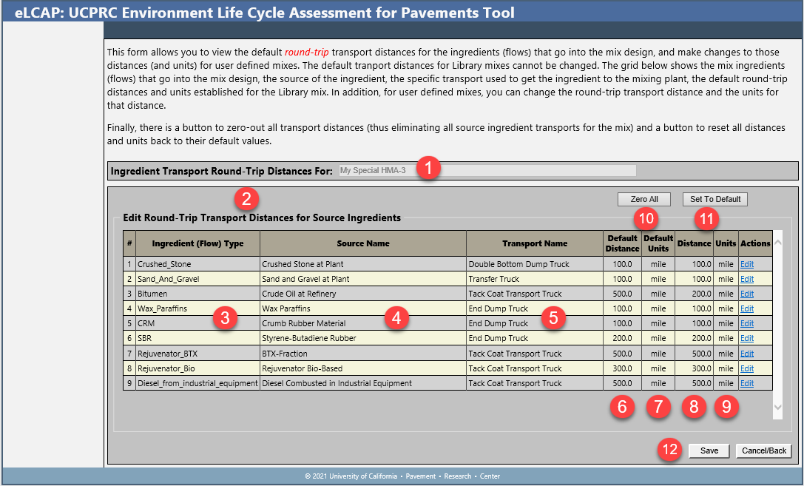Click the red callout marker numbered 1
Screen dimensions: 804x486
428,168
